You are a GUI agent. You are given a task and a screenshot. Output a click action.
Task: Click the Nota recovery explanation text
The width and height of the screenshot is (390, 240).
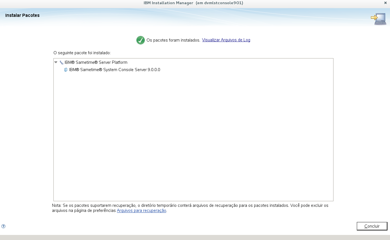190,208
